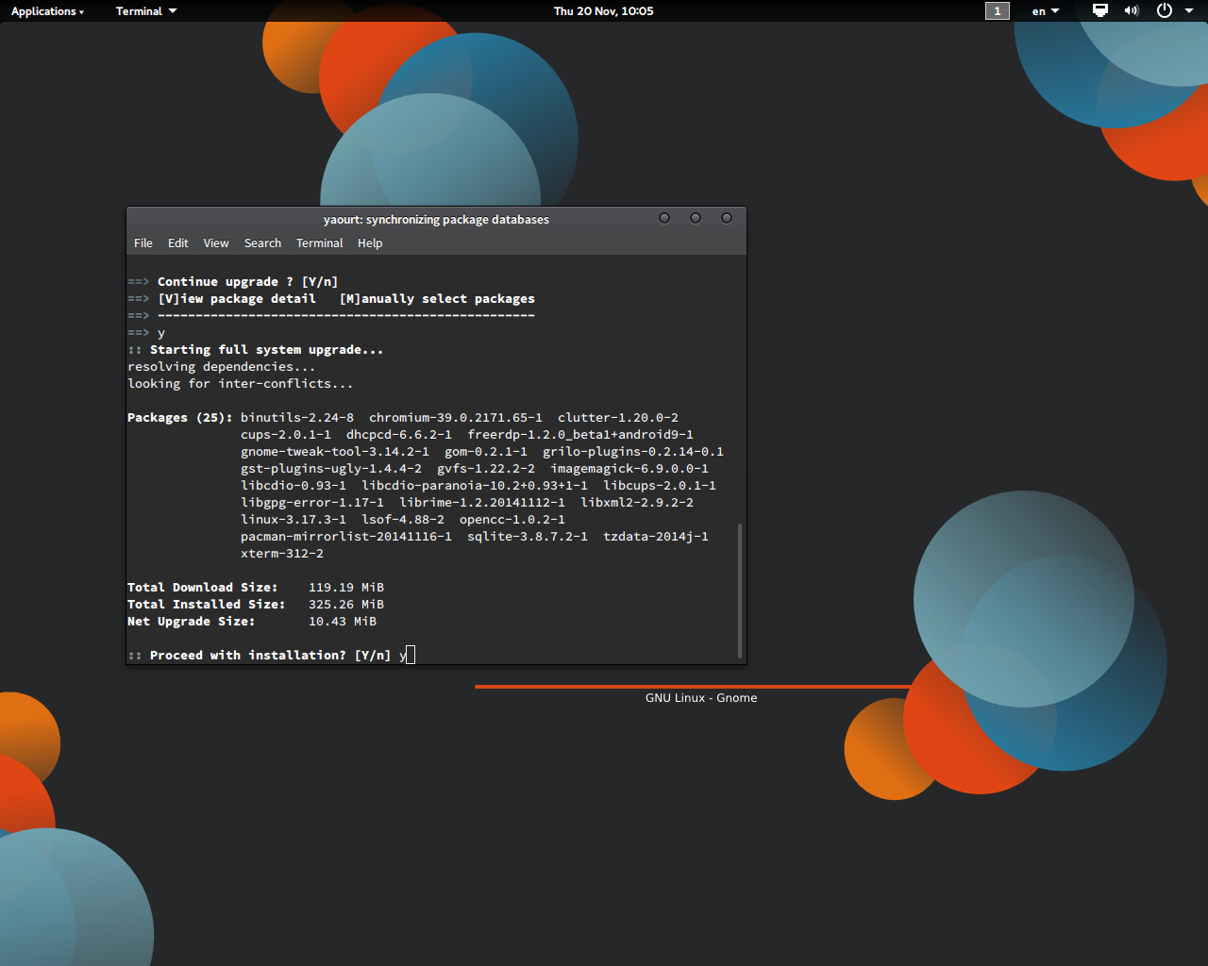Click the 'Packages (25):' label
The image size is (1208, 966).
[180, 417]
